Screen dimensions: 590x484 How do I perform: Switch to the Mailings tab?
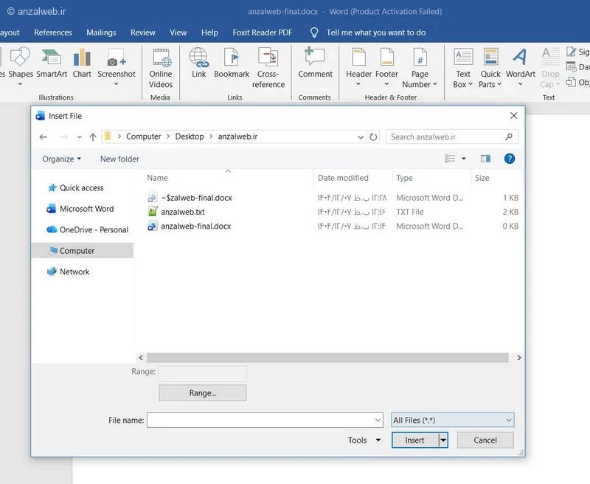tap(101, 32)
